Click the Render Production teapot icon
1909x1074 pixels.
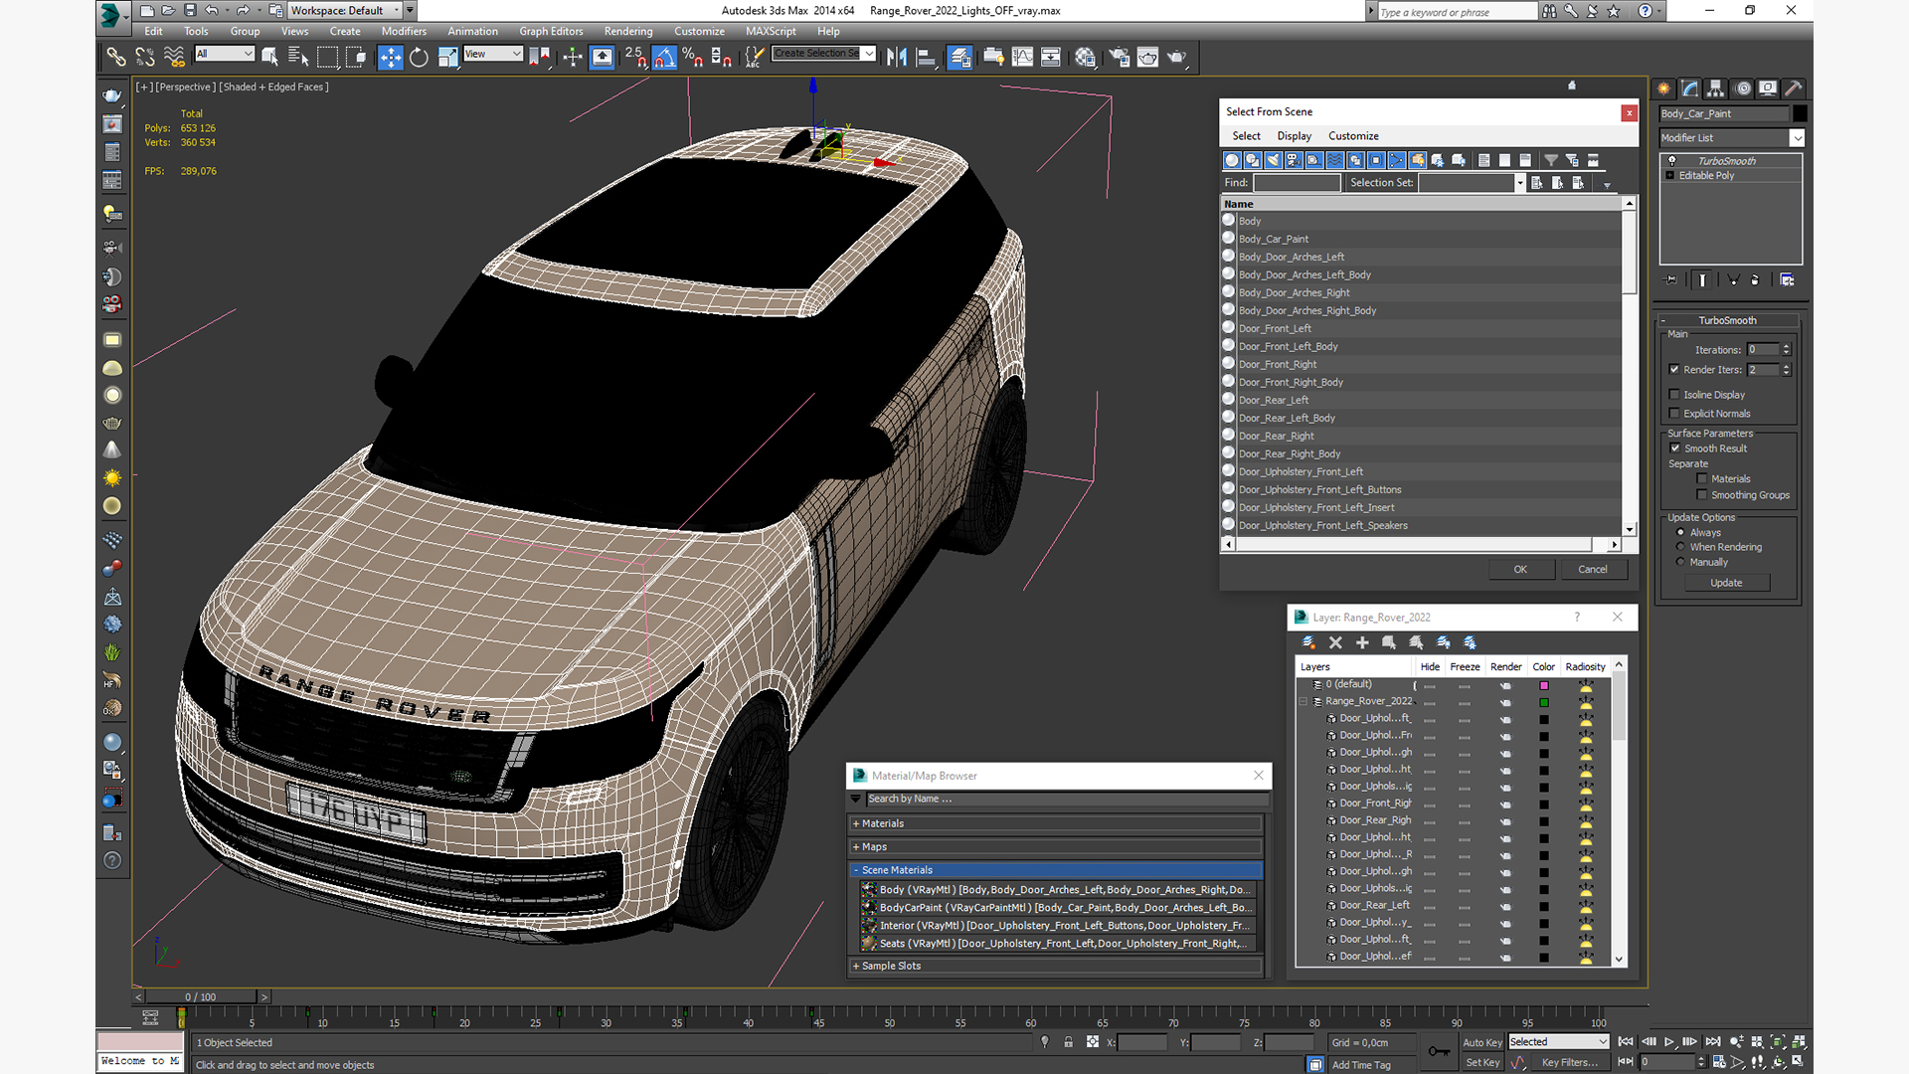pyautogui.click(x=1176, y=58)
